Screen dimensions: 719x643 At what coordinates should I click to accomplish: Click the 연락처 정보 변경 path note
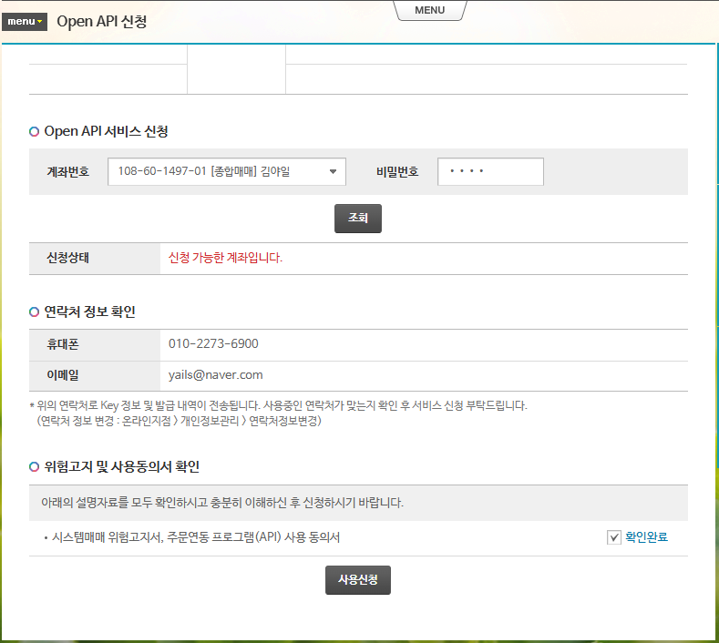[179, 421]
